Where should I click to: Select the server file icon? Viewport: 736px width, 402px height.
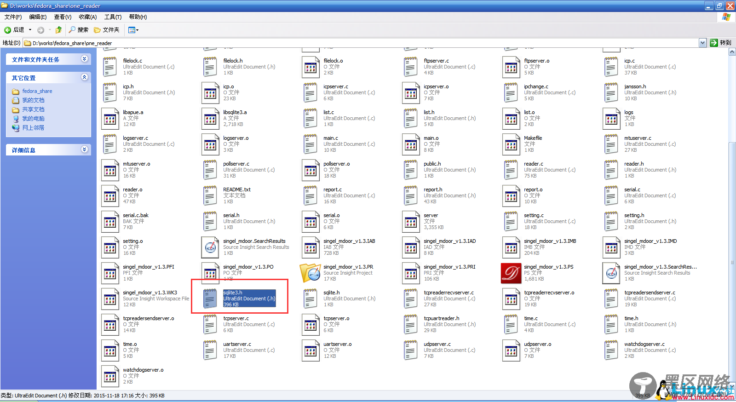411,222
